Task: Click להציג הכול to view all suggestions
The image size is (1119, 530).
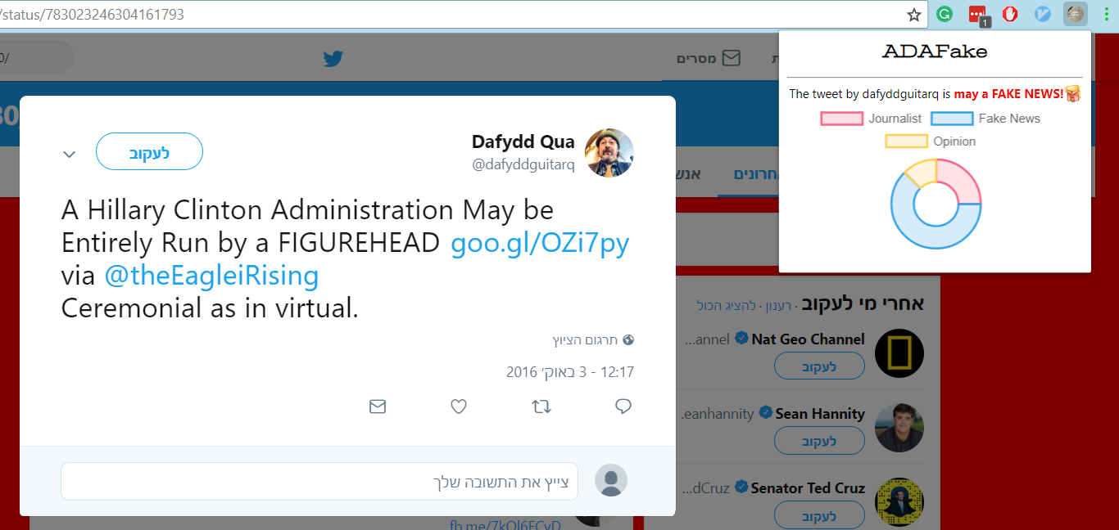Action: tap(727, 306)
